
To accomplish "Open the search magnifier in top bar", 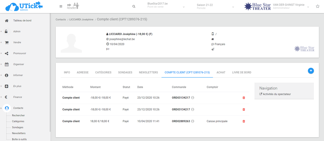I will 134,6.
